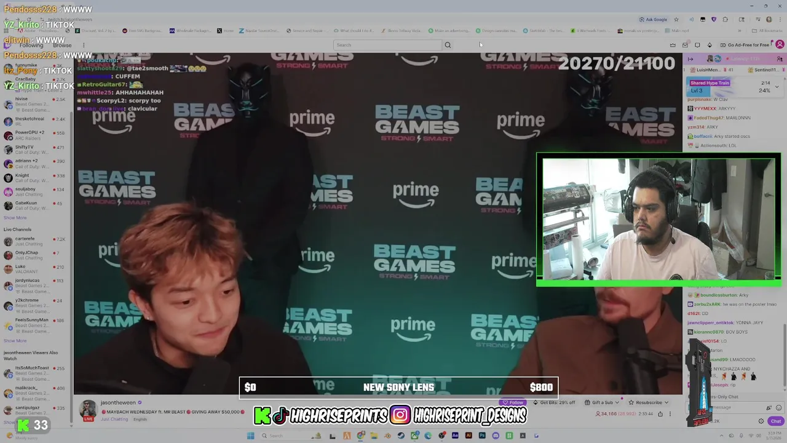Select ItsSoMuchToast channel in sidebar
The width and height of the screenshot is (787, 443).
pyautogui.click(x=36, y=373)
